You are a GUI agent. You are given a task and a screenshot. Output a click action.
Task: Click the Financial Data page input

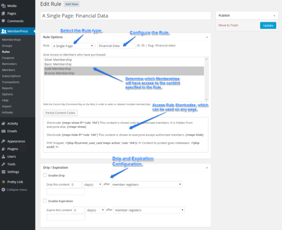click(x=116, y=45)
